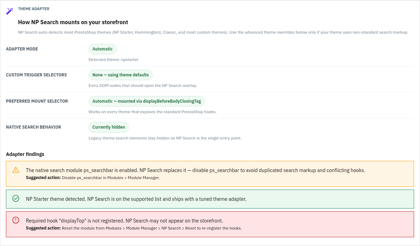
Task: Click the 'NP Starter theme detected' message
Action: [136, 199]
